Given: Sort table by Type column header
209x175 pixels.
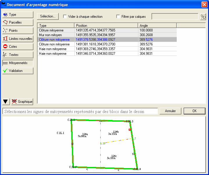Looking at the screenshot, I should coord(56,26).
